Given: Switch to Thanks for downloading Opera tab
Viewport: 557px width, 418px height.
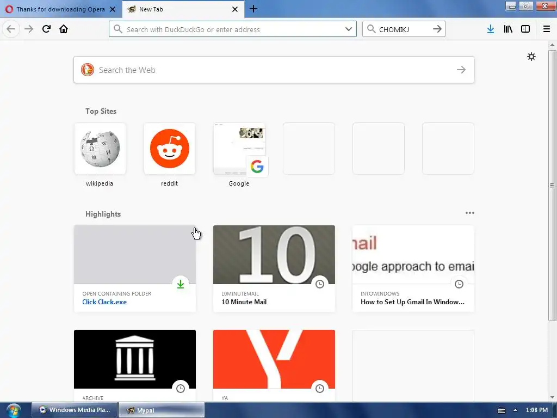Looking at the screenshot, I should pyautogui.click(x=61, y=9).
